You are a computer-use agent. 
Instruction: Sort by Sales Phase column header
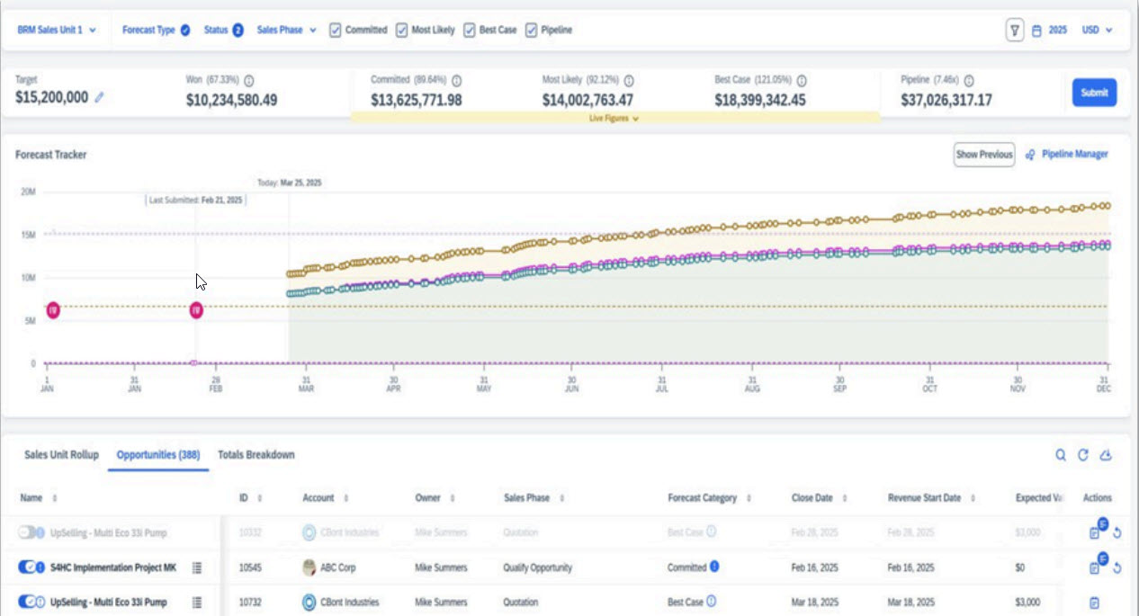(x=534, y=497)
